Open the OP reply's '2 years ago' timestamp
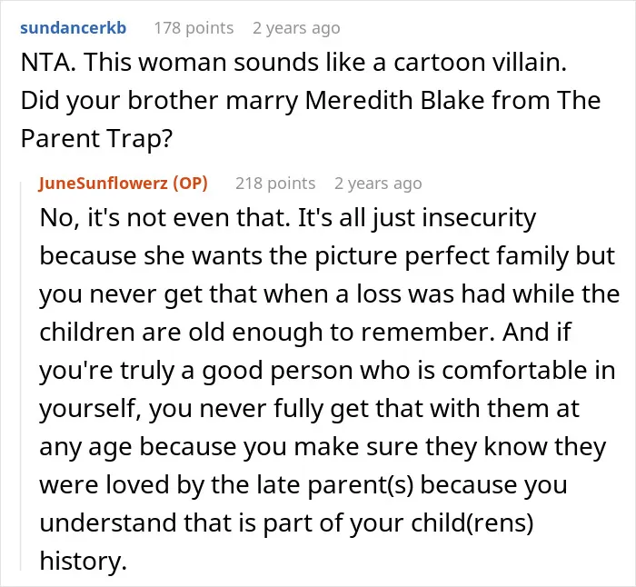The image size is (636, 587). point(378,184)
